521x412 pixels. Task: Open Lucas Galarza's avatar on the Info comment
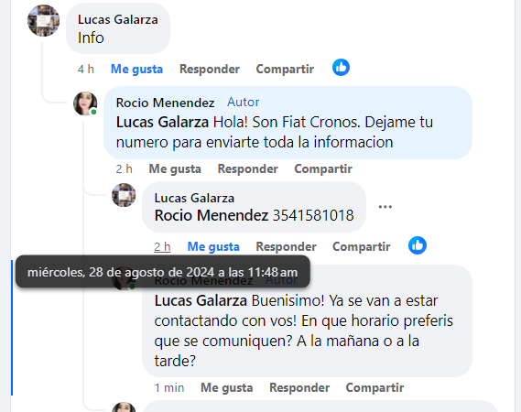pyautogui.click(x=44, y=20)
